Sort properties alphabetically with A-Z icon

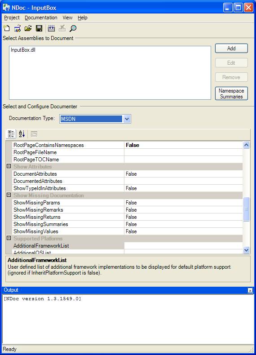coord(22,134)
